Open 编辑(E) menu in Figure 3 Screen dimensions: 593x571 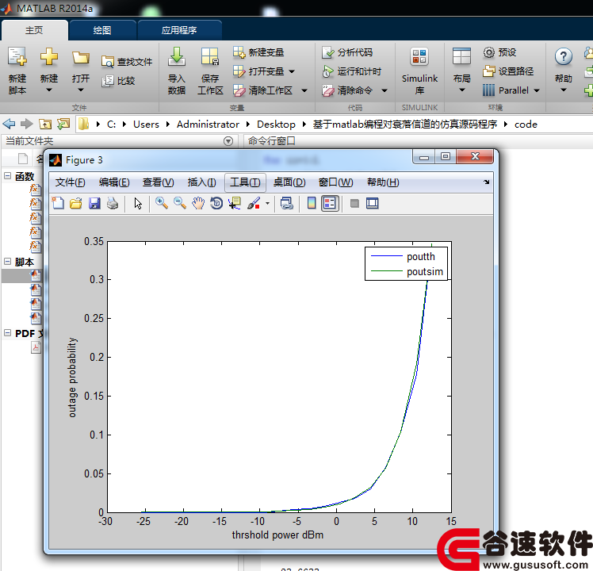[114, 182]
